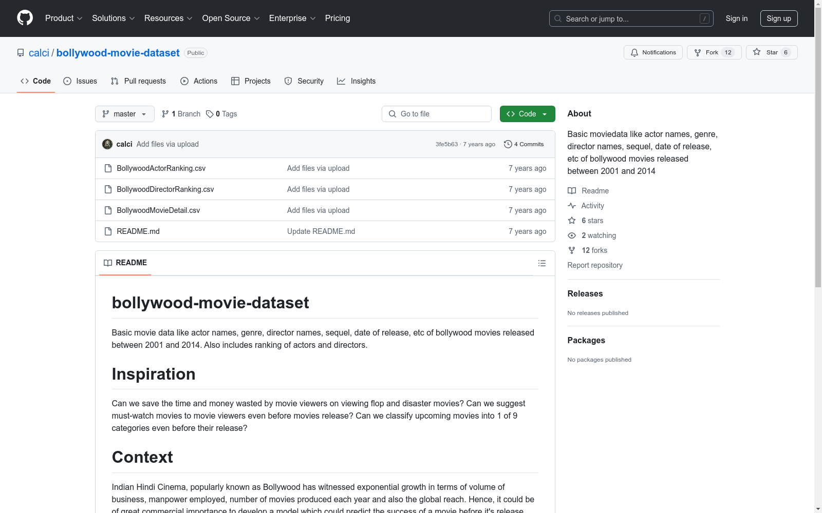Click the slash shortcut key icon
The height and width of the screenshot is (513, 822).
[705, 18]
